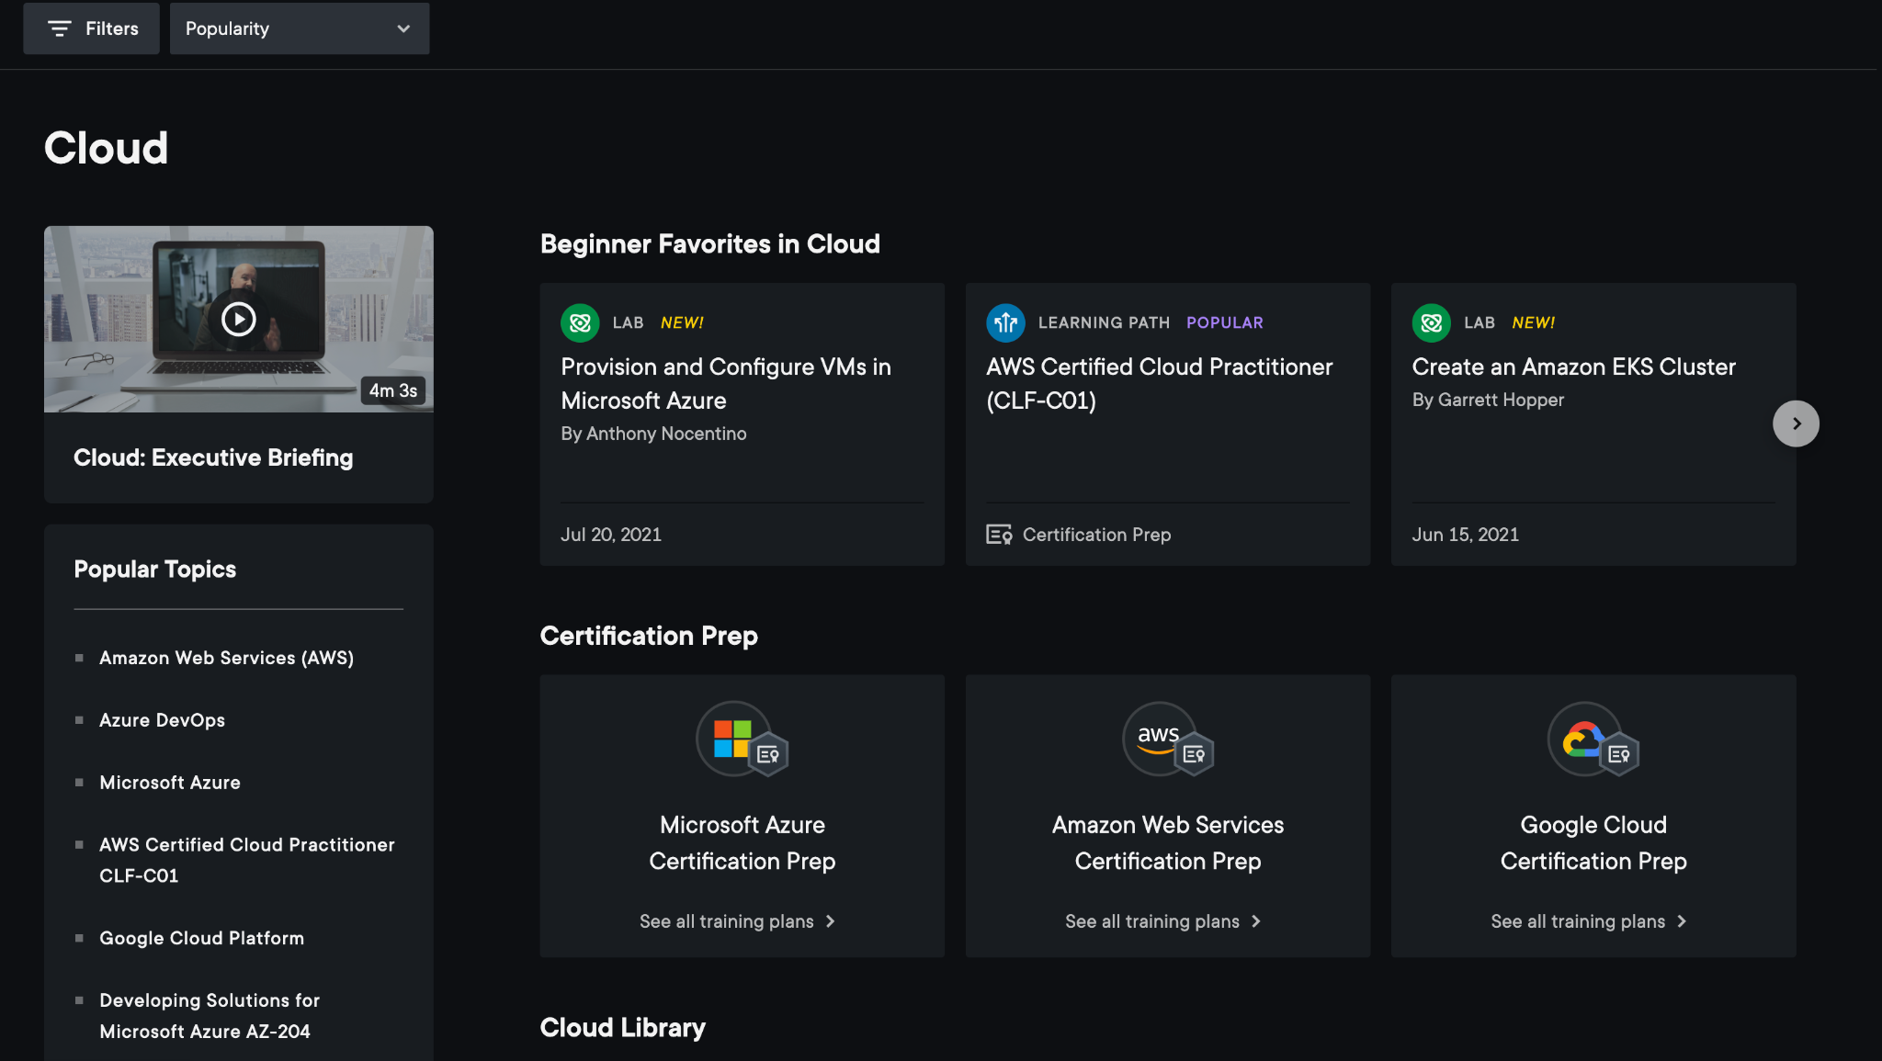Viewport: 1882px width, 1061px height.
Task: Click the learning path icon on AWS card
Action: (1005, 322)
